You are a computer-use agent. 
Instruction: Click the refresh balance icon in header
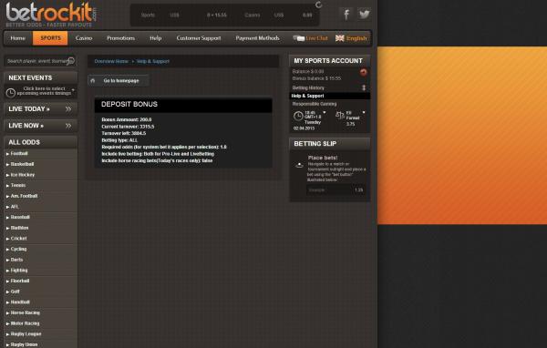click(x=318, y=5)
